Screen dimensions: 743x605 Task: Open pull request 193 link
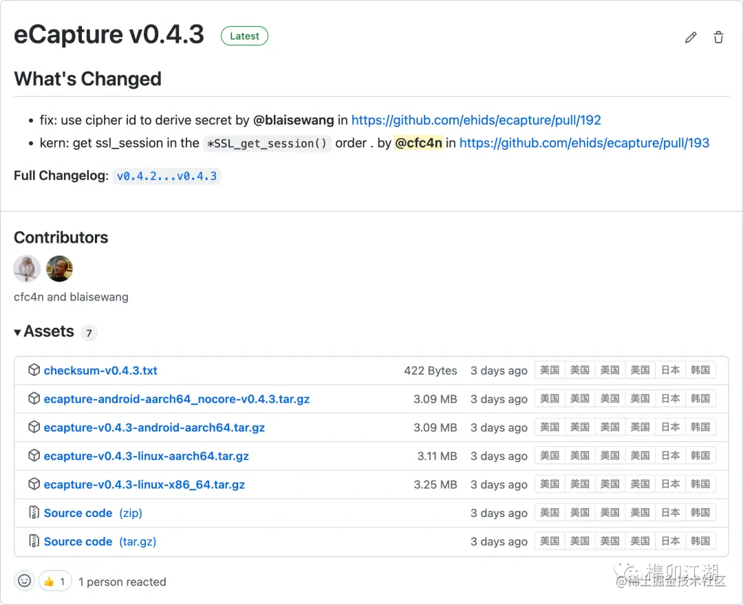pyautogui.click(x=584, y=143)
